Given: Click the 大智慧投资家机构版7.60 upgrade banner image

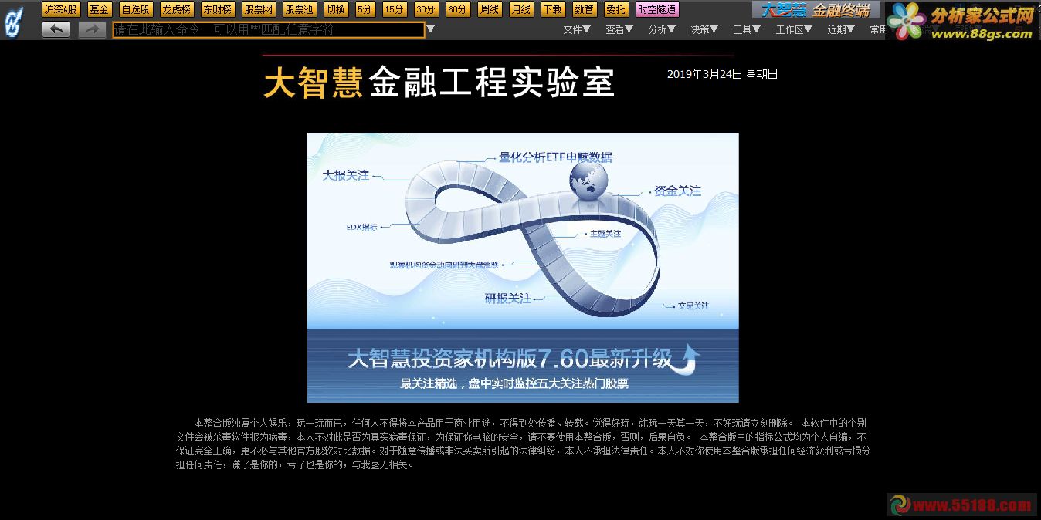Looking at the screenshot, I should coord(523,268).
